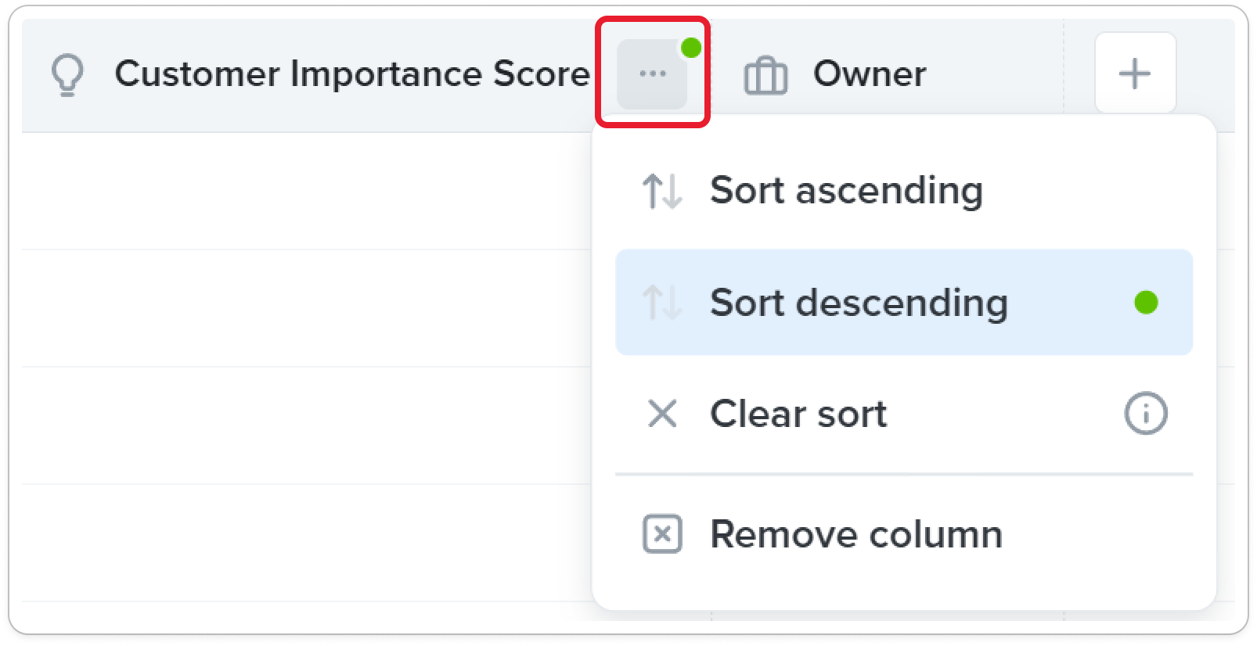Click the green dot on Sort descending

[1146, 302]
